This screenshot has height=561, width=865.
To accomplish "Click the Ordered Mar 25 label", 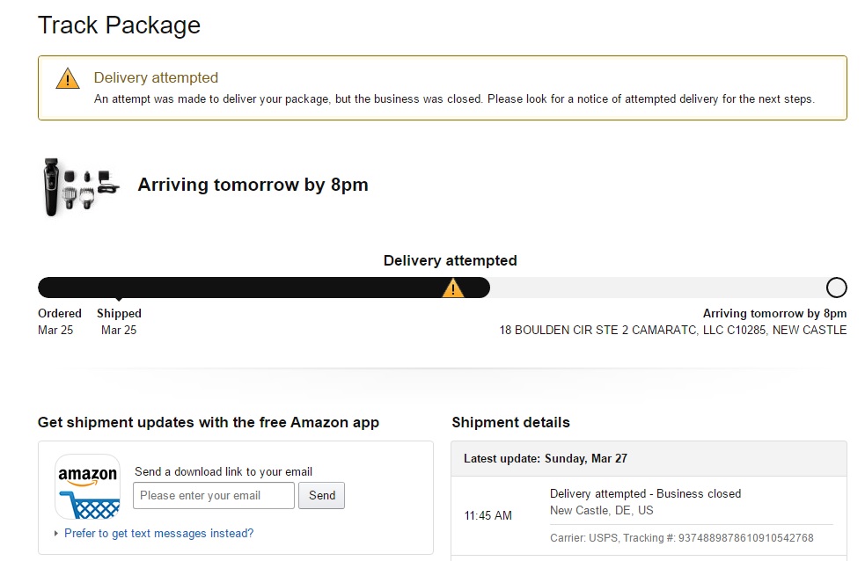I will point(59,321).
